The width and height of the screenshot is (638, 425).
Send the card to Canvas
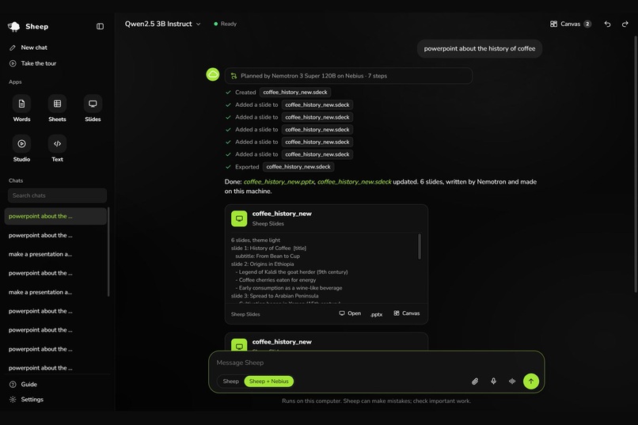click(407, 313)
